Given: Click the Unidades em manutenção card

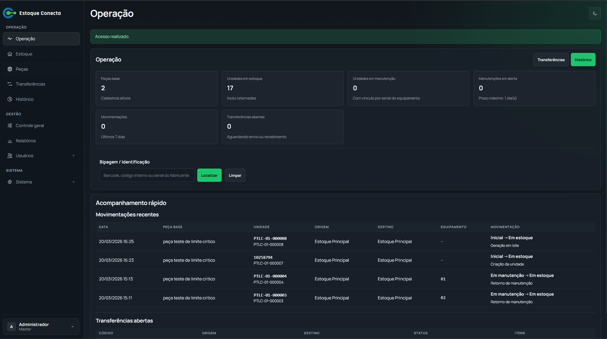Looking at the screenshot, I should 408,88.
